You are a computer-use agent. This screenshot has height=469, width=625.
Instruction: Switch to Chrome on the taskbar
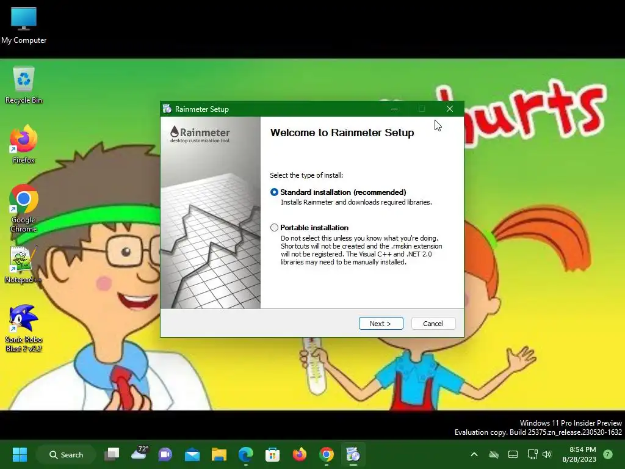(x=326, y=454)
